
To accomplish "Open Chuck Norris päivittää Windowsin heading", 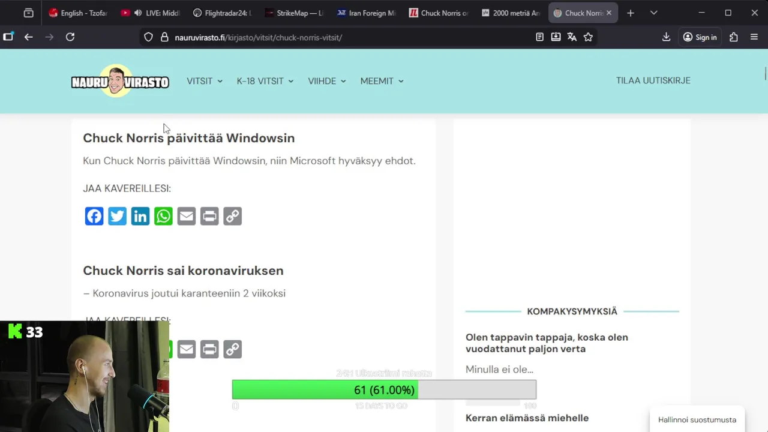I will click(x=188, y=138).
